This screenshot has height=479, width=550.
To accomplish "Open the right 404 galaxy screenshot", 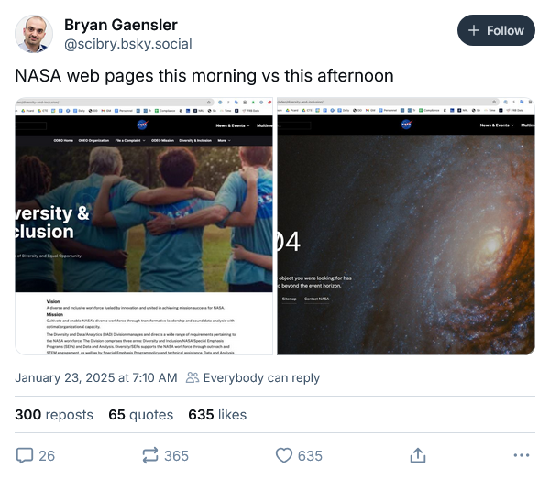I will [406, 226].
